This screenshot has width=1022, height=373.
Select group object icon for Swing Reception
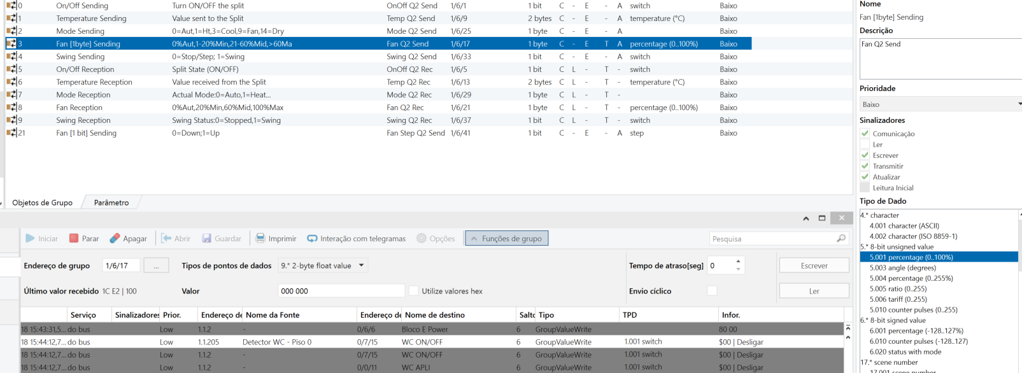coord(11,120)
